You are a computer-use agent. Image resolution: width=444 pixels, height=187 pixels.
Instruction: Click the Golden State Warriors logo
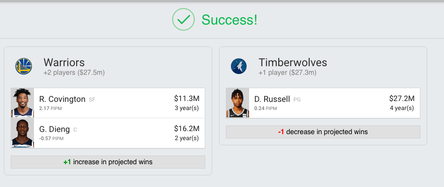[24, 66]
